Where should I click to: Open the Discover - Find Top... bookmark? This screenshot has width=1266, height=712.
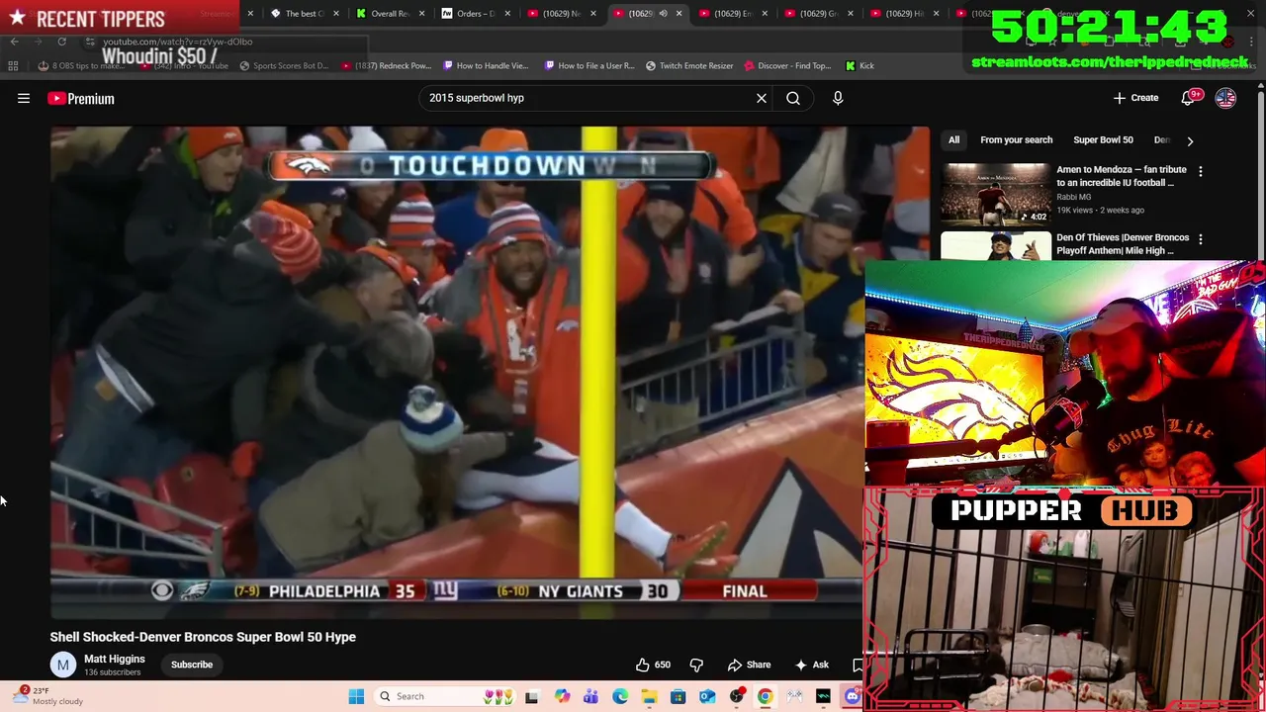pyautogui.click(x=787, y=65)
